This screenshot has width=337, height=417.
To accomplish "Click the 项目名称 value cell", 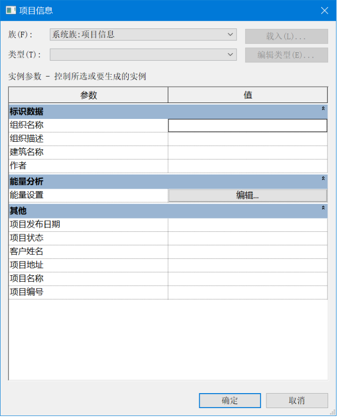I will (x=248, y=279).
